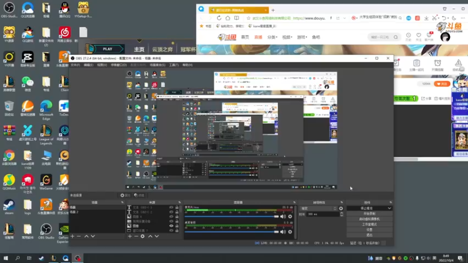
Task: Switch to Douyu 直播 nav tab
Action: (x=258, y=37)
